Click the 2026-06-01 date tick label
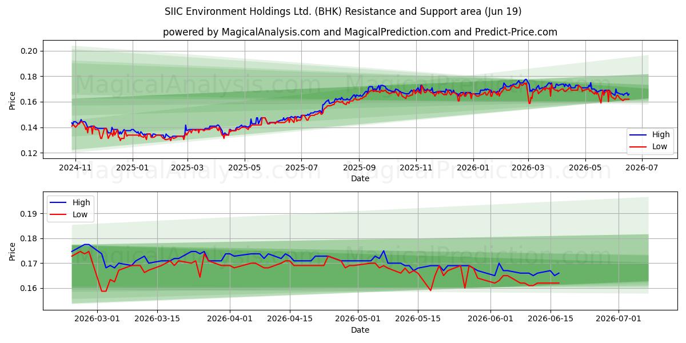The width and height of the screenshot is (686, 343). click(490, 319)
